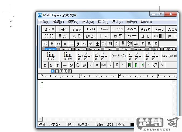Insert the cube root of 3 item
182x132 pixels.
[155, 65]
